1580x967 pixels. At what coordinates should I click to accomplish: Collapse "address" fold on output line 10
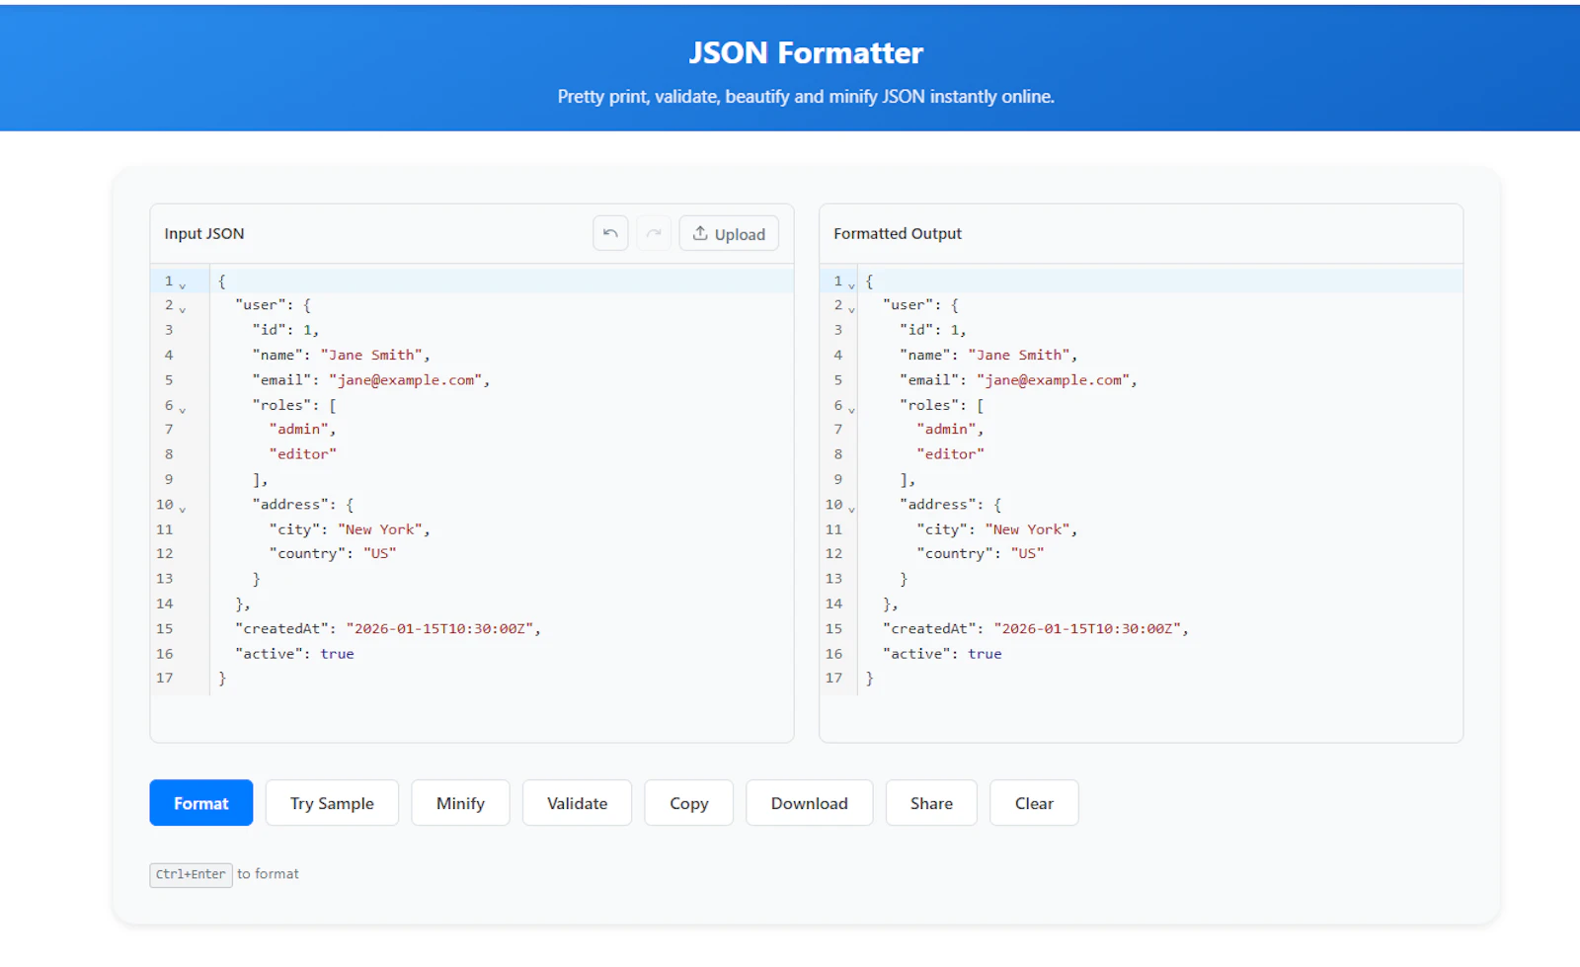852,509
